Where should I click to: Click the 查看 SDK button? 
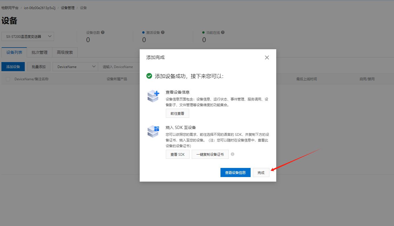(x=178, y=154)
